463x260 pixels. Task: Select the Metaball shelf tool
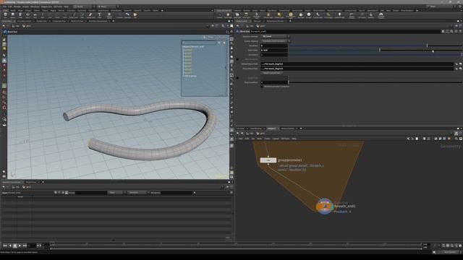[127, 15]
